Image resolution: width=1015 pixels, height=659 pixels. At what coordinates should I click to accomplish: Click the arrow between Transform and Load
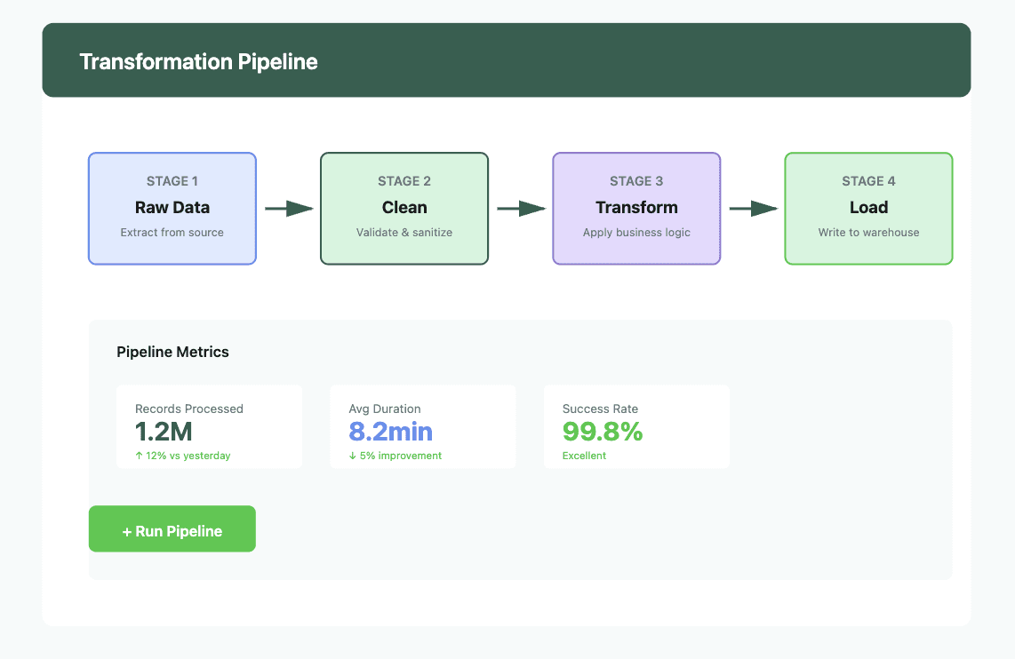point(754,208)
